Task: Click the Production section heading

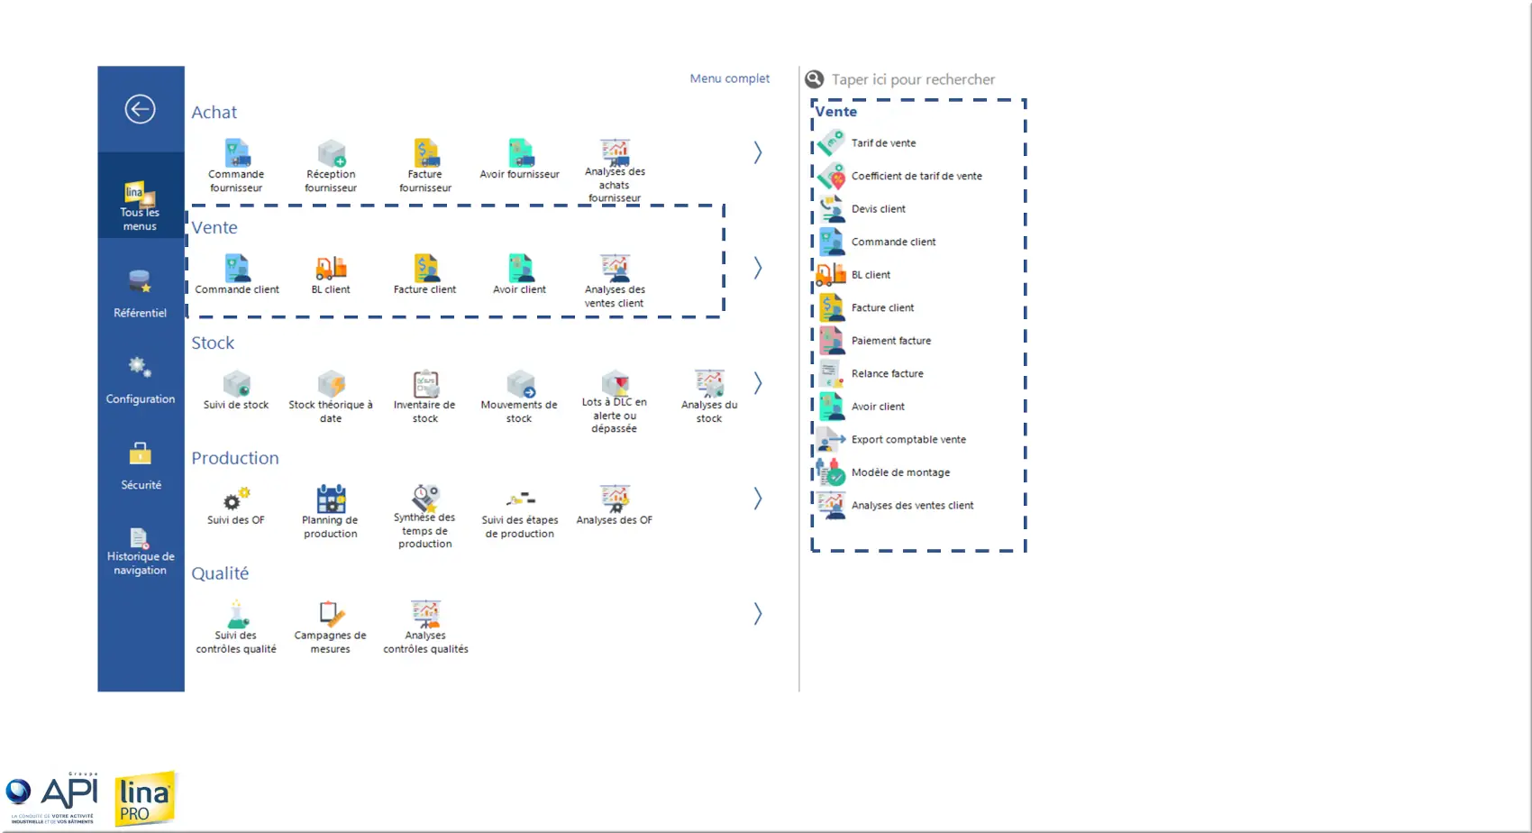Action: click(x=235, y=458)
